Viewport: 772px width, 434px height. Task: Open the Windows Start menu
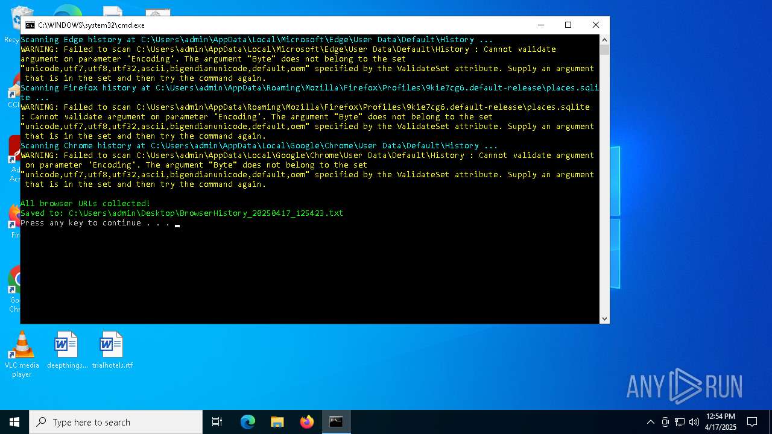coord(14,422)
